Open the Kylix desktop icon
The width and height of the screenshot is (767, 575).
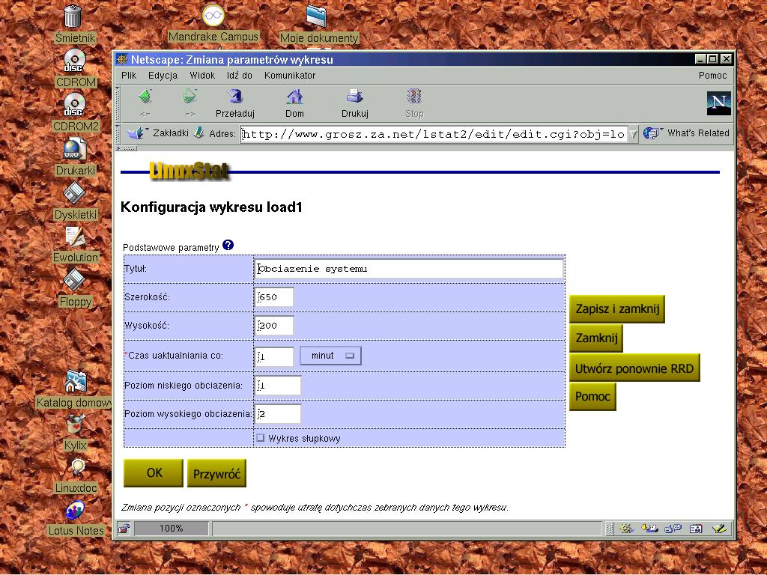pyautogui.click(x=75, y=425)
